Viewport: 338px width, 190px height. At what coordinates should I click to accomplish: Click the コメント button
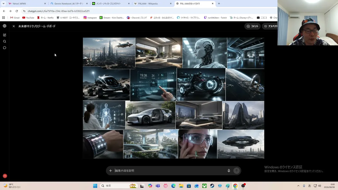tap(252, 26)
